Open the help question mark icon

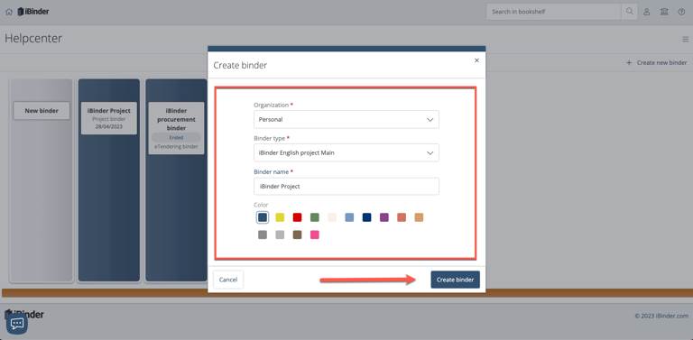click(x=681, y=12)
